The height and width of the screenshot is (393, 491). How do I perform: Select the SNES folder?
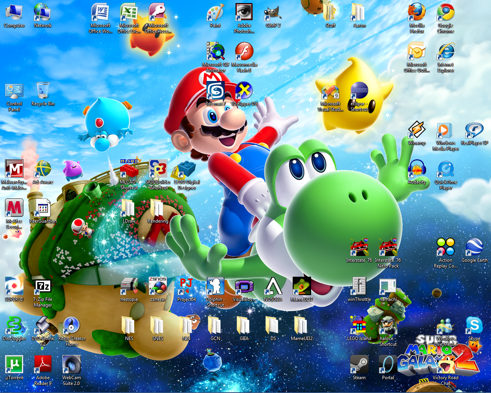tap(158, 326)
